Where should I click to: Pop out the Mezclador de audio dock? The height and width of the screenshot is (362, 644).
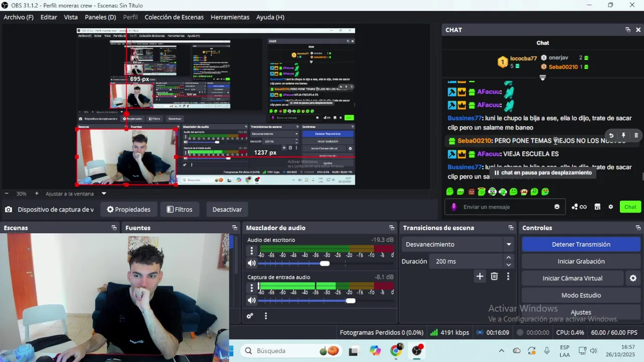(391, 228)
